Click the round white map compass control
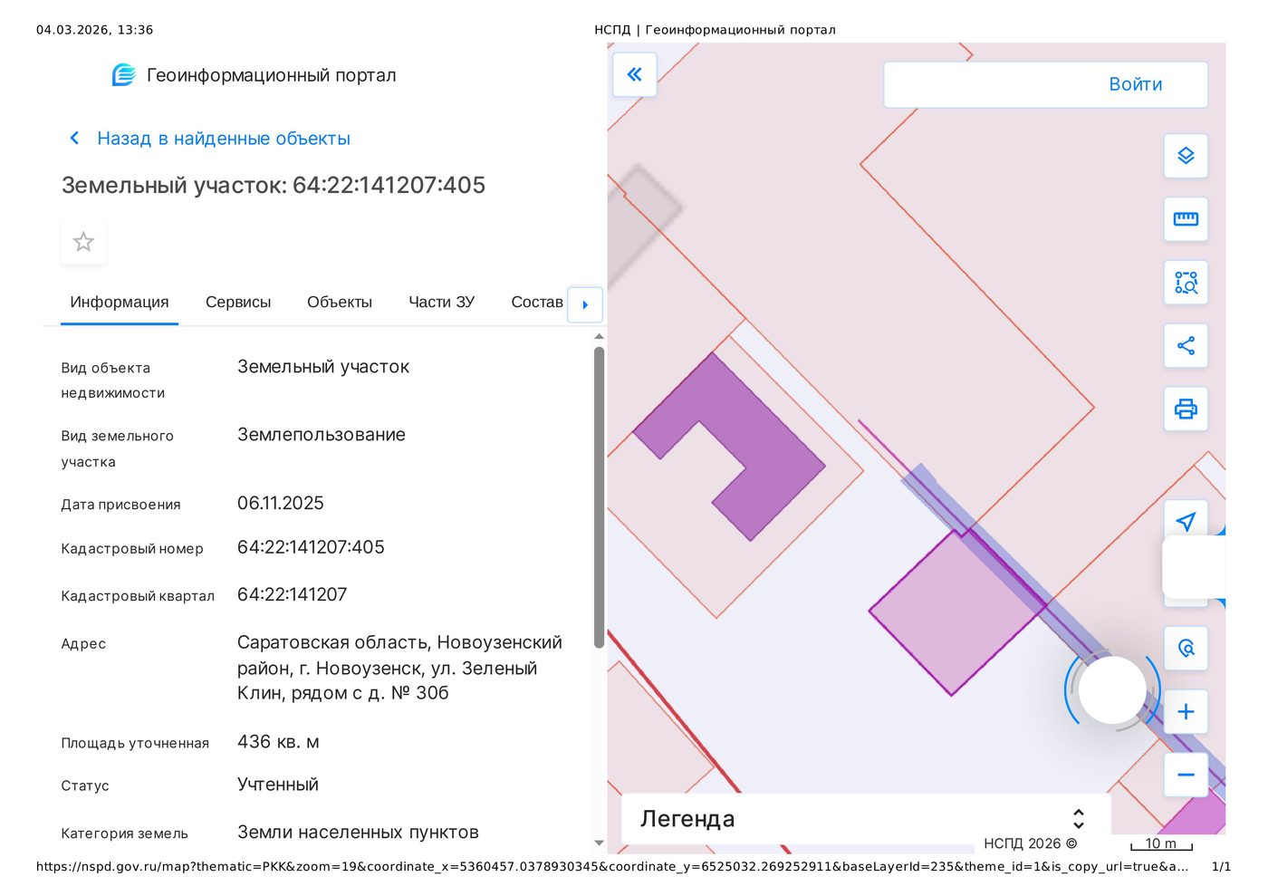This screenshot has height=896, width=1268. [1112, 689]
